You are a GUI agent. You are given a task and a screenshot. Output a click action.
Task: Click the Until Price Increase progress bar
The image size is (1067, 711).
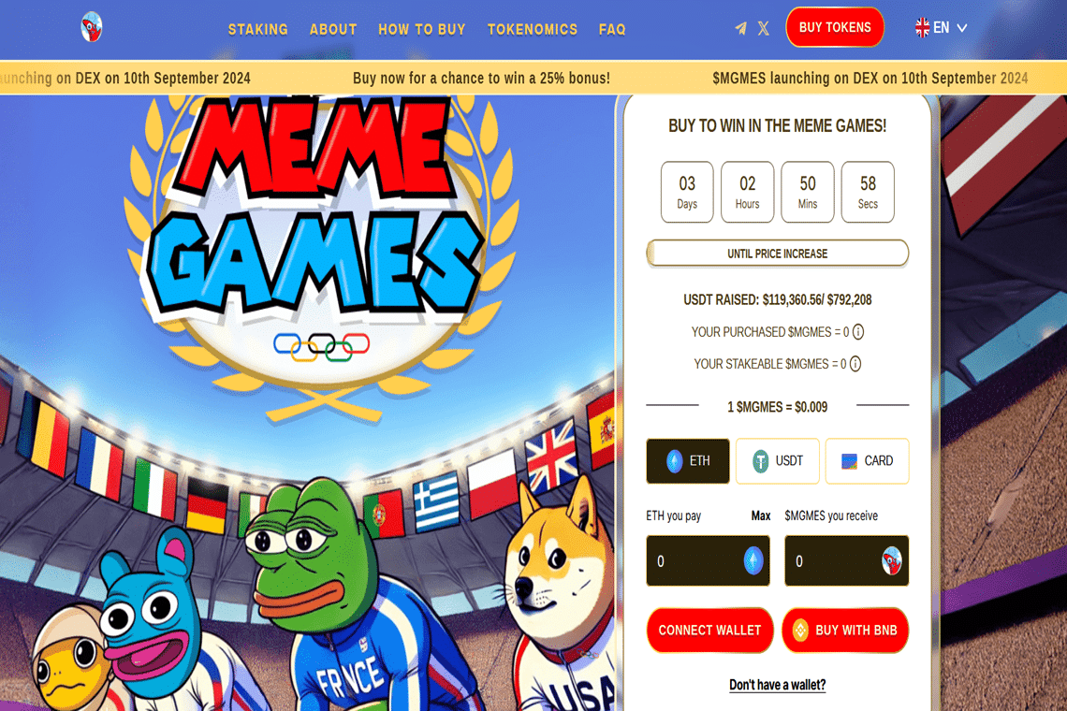tap(777, 254)
